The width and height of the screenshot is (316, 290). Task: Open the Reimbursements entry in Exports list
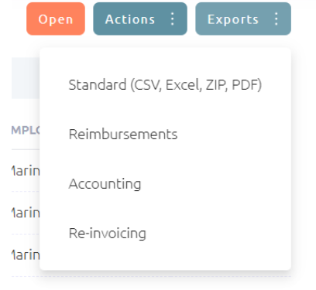pos(165,135)
